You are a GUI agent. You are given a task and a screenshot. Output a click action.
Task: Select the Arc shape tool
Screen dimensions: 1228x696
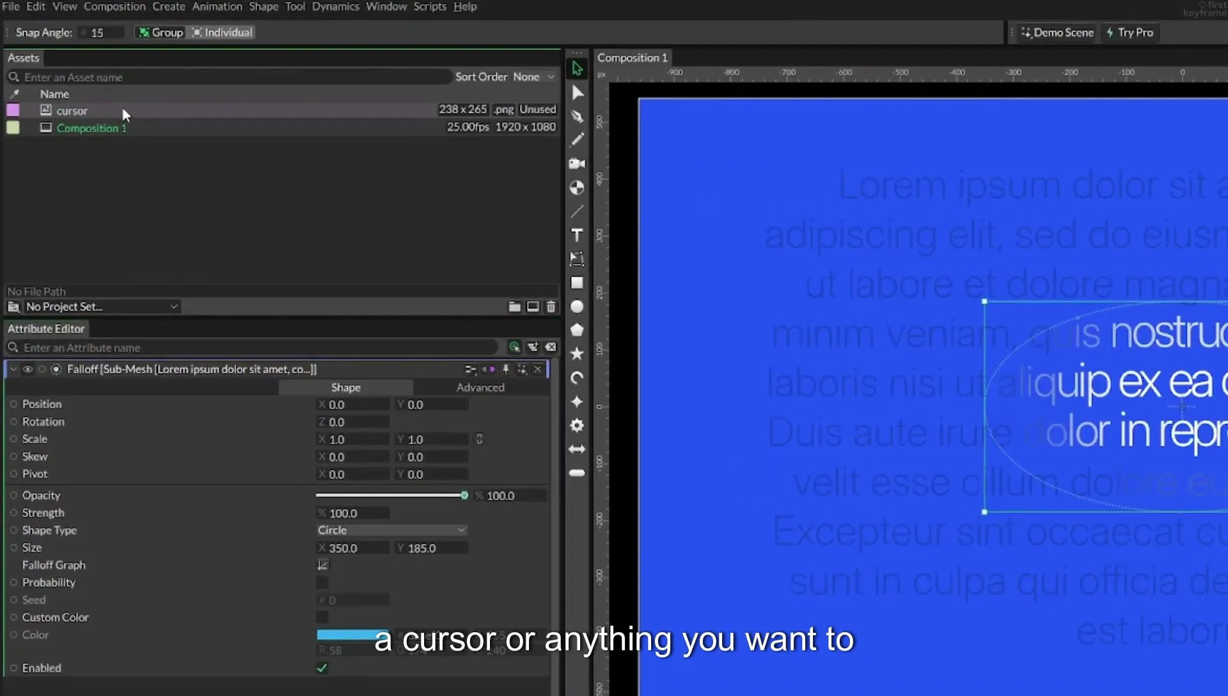tap(577, 378)
